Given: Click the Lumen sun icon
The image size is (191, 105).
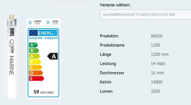Looking at the screenshot, I should click(48, 22).
